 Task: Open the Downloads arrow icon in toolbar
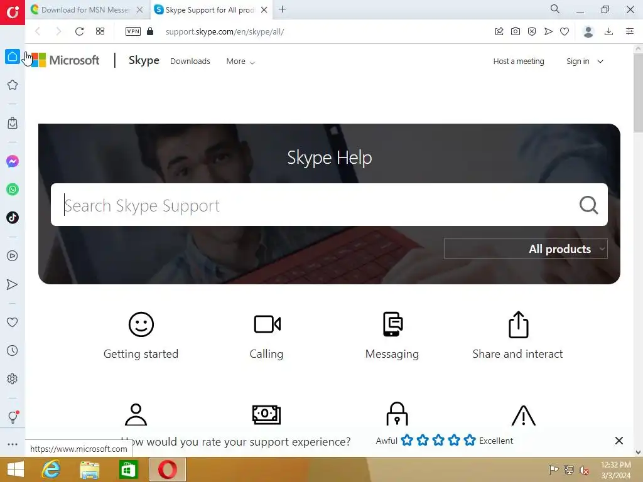pyautogui.click(x=609, y=31)
